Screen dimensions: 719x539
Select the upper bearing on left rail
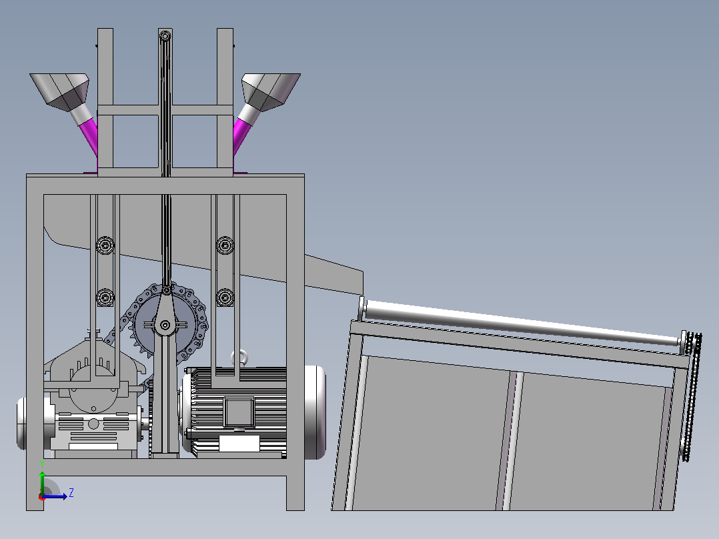[x=105, y=245]
